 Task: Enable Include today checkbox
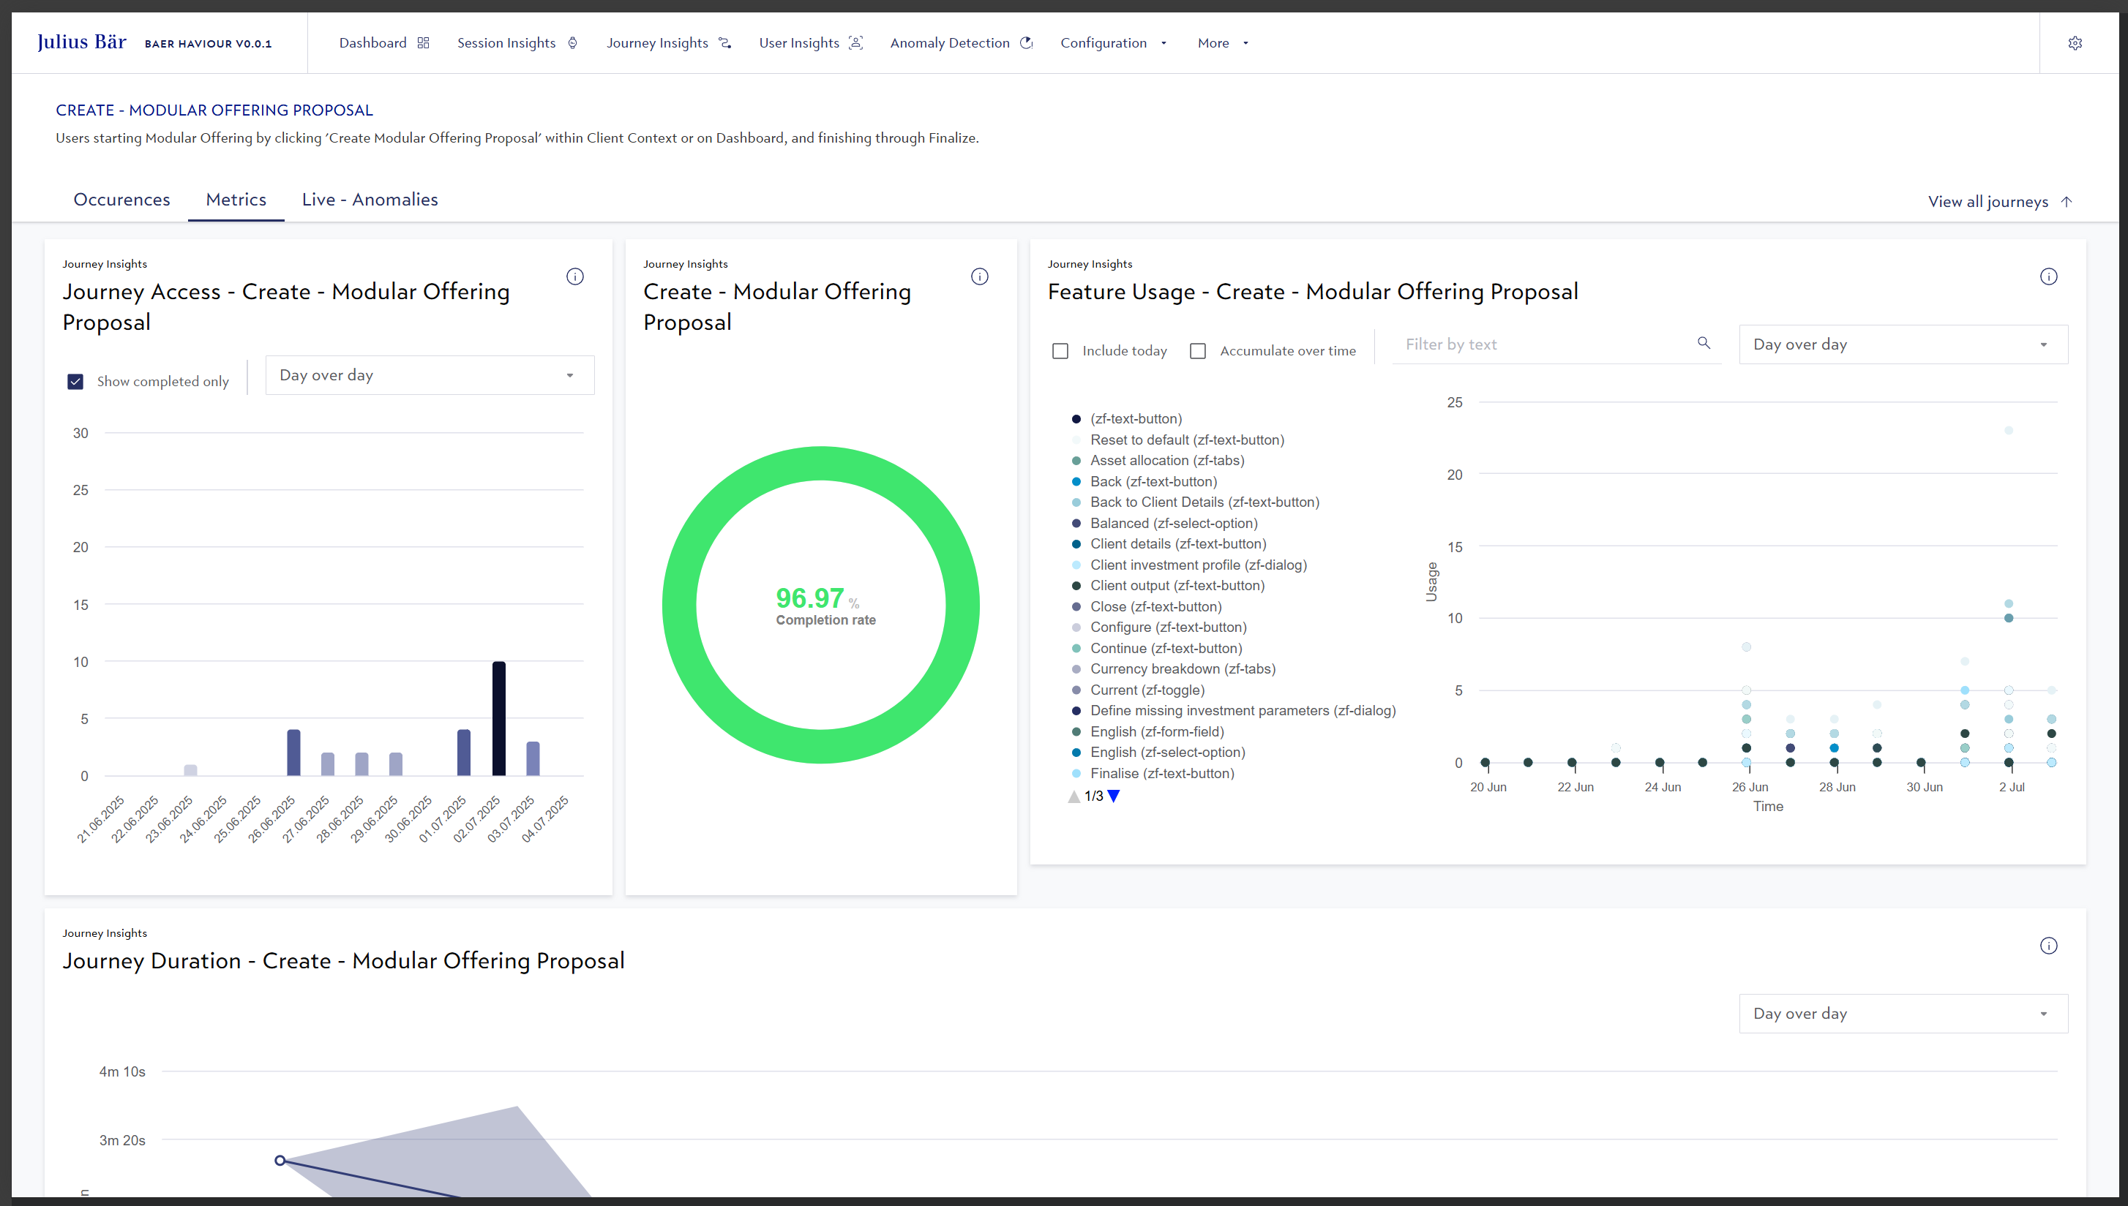pyautogui.click(x=1060, y=351)
